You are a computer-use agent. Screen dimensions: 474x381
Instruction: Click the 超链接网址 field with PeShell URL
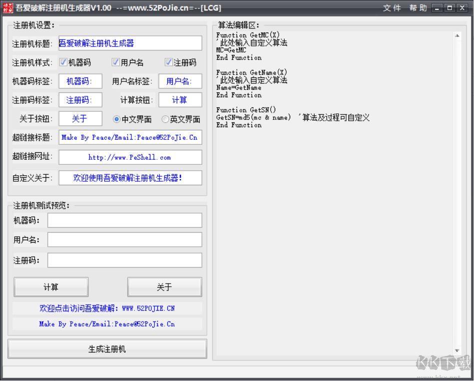coord(130,157)
